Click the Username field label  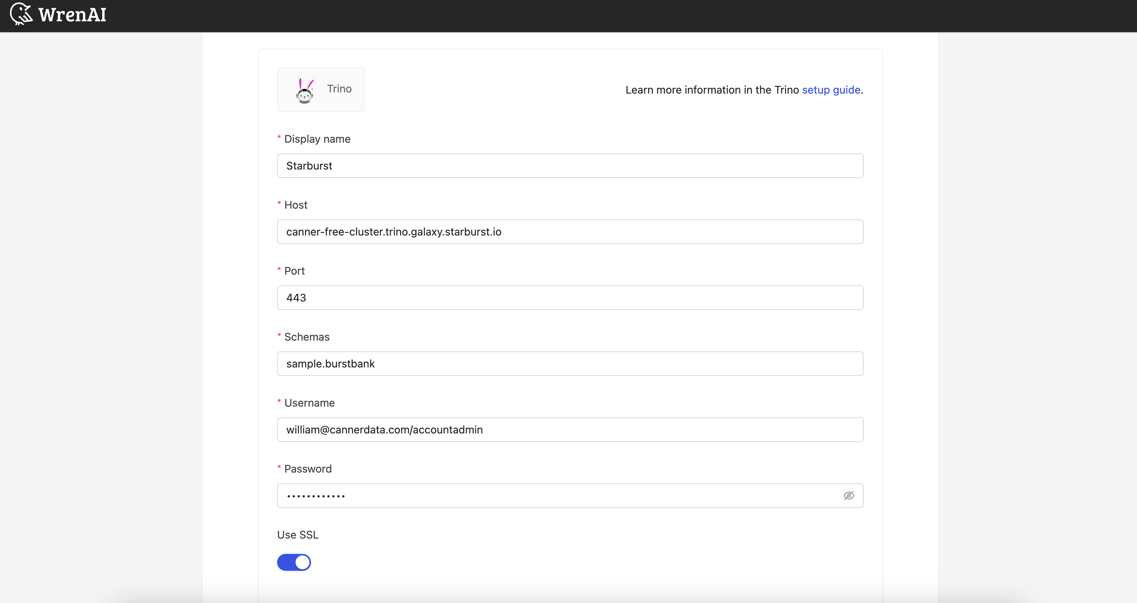(x=309, y=403)
